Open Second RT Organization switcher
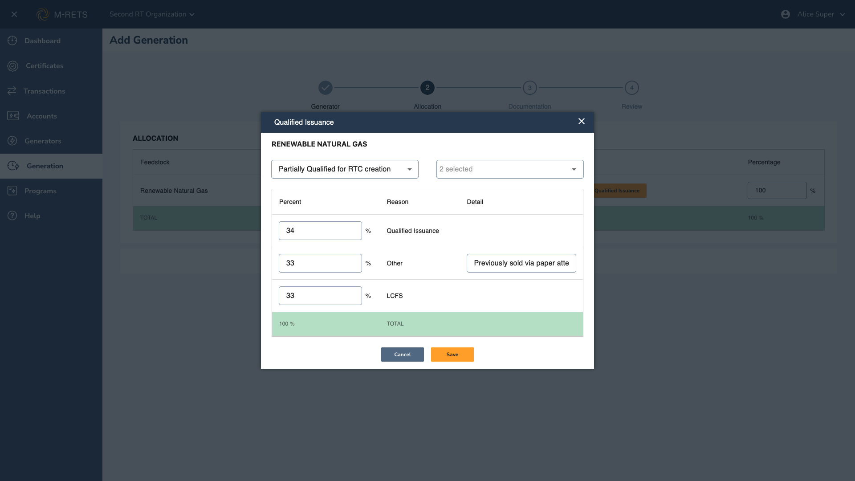This screenshot has height=481, width=855. [x=152, y=14]
